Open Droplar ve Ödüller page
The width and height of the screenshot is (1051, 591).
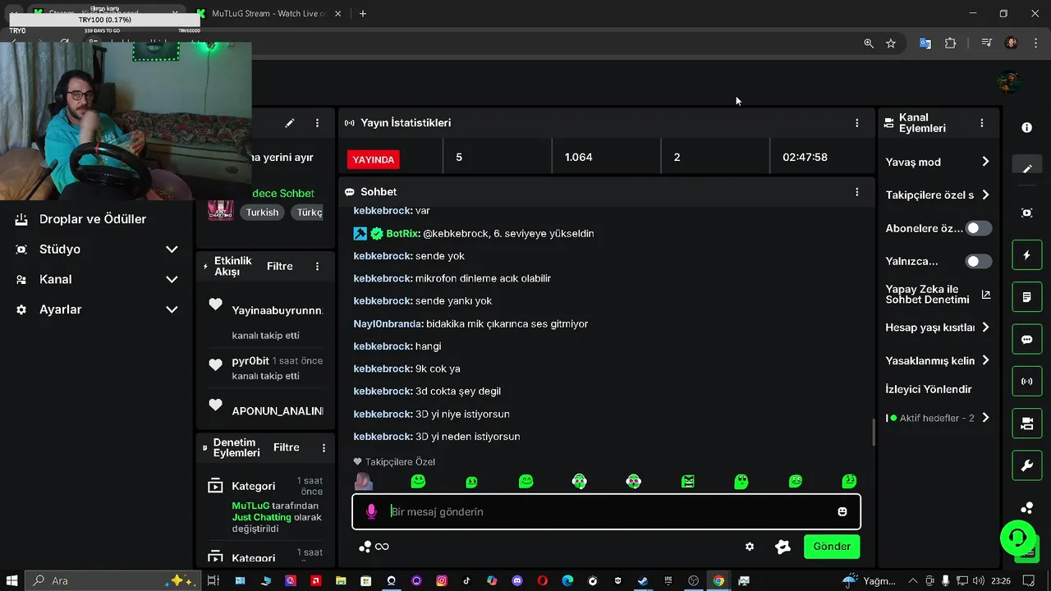pyautogui.click(x=93, y=219)
